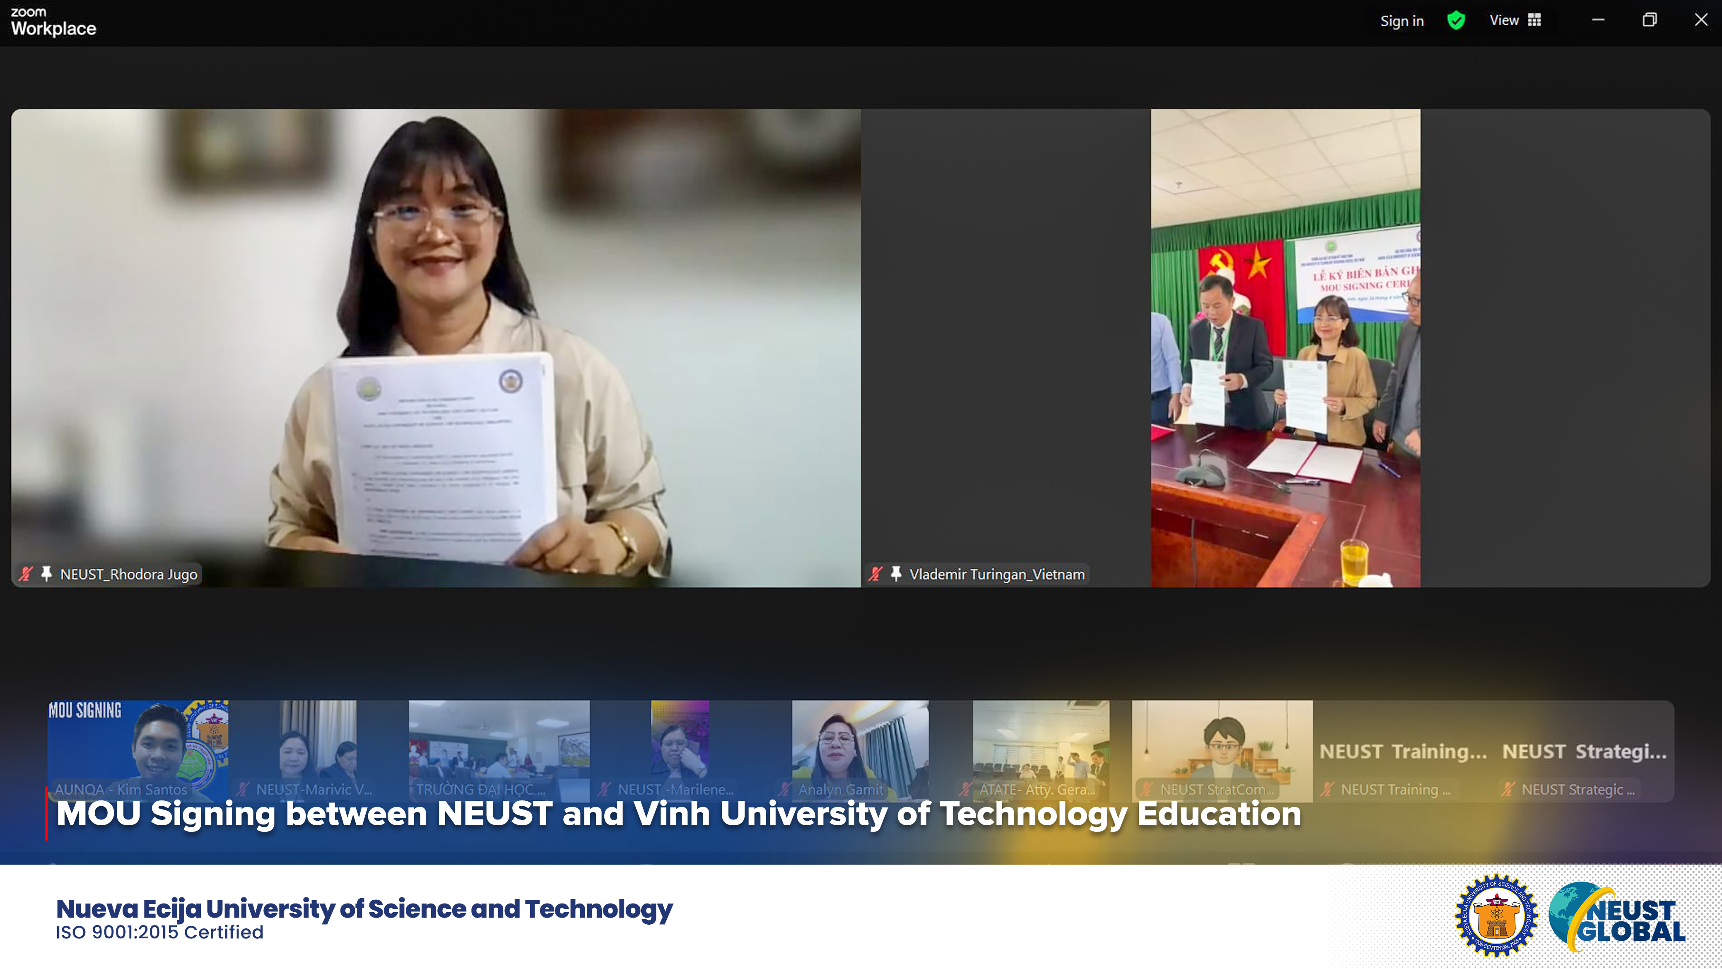Screen dimensions: 1722x969
Task: Select Vlademir Turingan_Vietnam video tile
Action: click(x=1285, y=348)
